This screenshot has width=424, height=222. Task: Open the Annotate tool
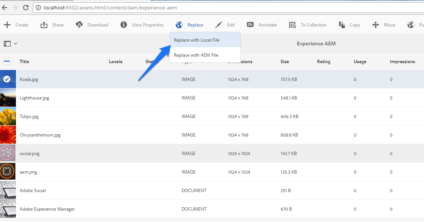250,25
